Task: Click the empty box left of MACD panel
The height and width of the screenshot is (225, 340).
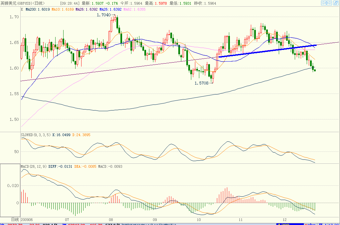Action: click(10, 190)
